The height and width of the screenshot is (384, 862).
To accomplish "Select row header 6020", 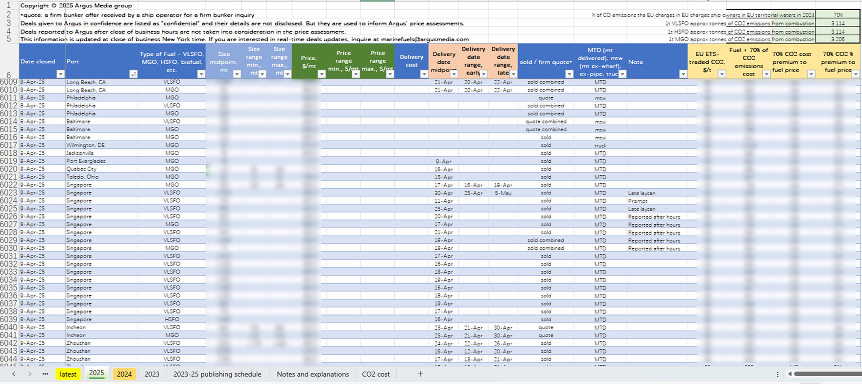I will (9, 169).
